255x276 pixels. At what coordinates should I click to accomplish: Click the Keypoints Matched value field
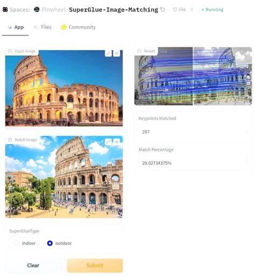[193, 132]
